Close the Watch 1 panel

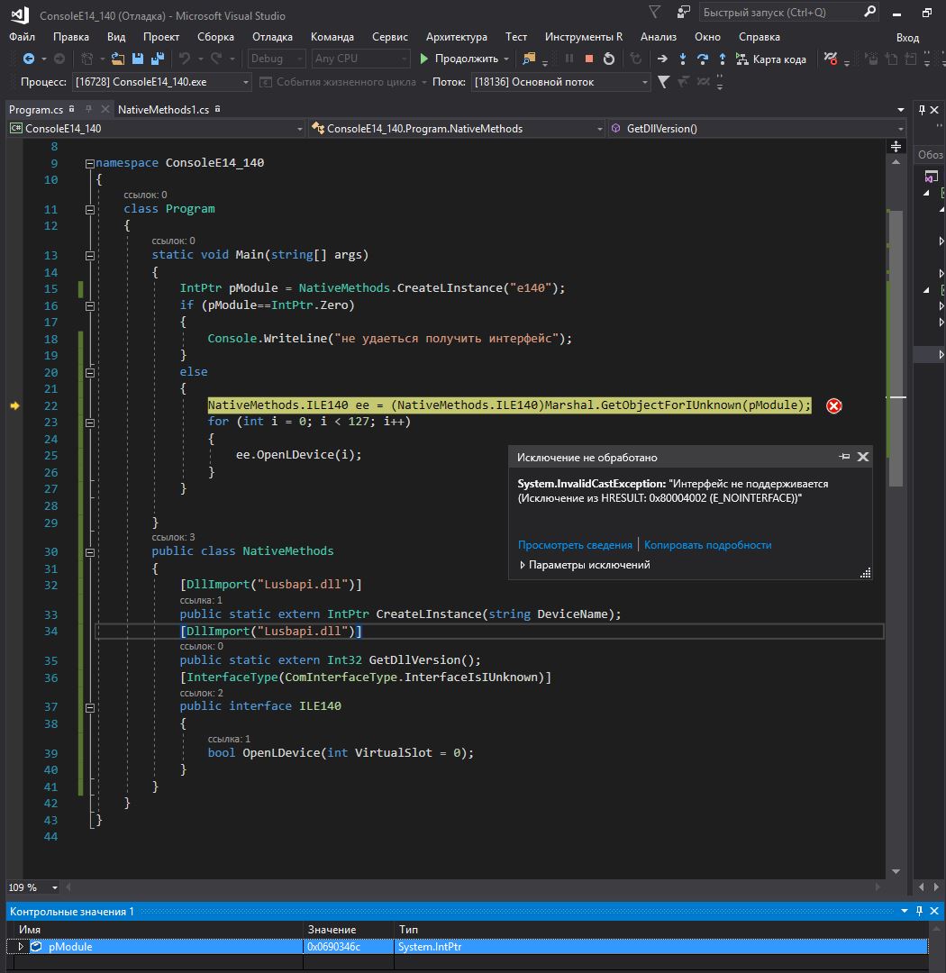point(934,911)
